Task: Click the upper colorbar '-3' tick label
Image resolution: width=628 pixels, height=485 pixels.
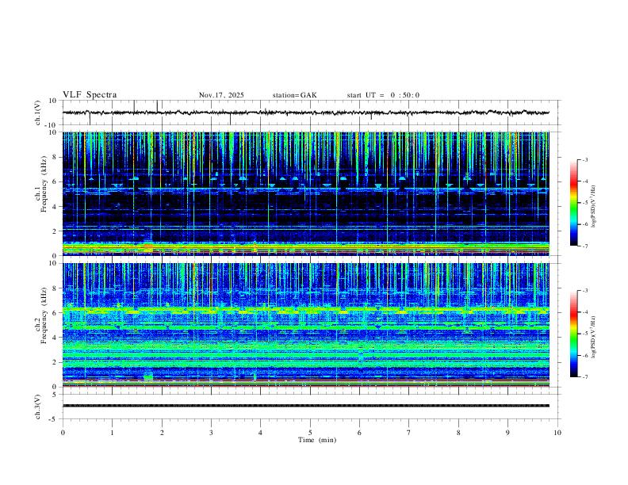Action: pyautogui.click(x=585, y=159)
